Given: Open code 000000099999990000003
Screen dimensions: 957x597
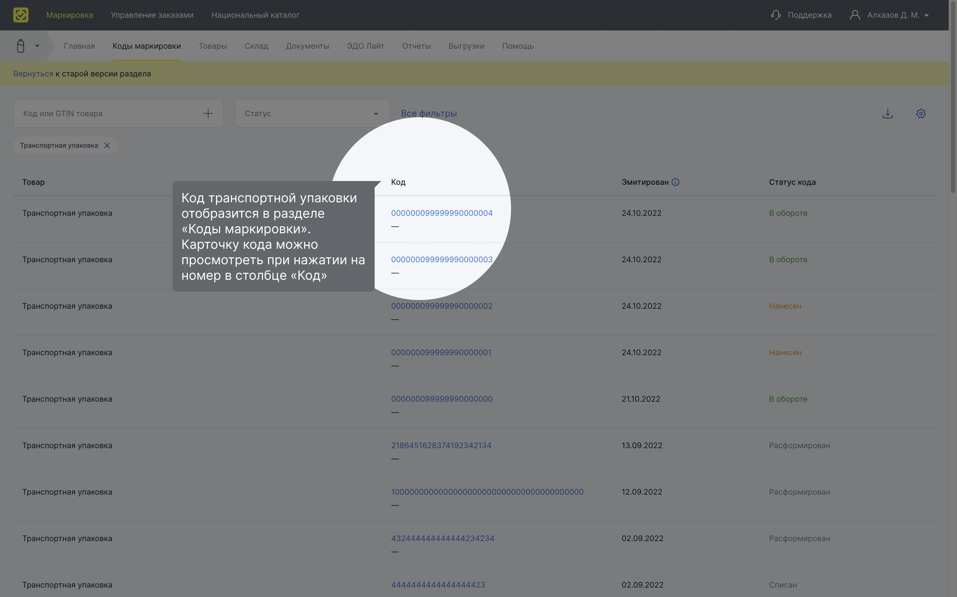Looking at the screenshot, I should (x=442, y=260).
